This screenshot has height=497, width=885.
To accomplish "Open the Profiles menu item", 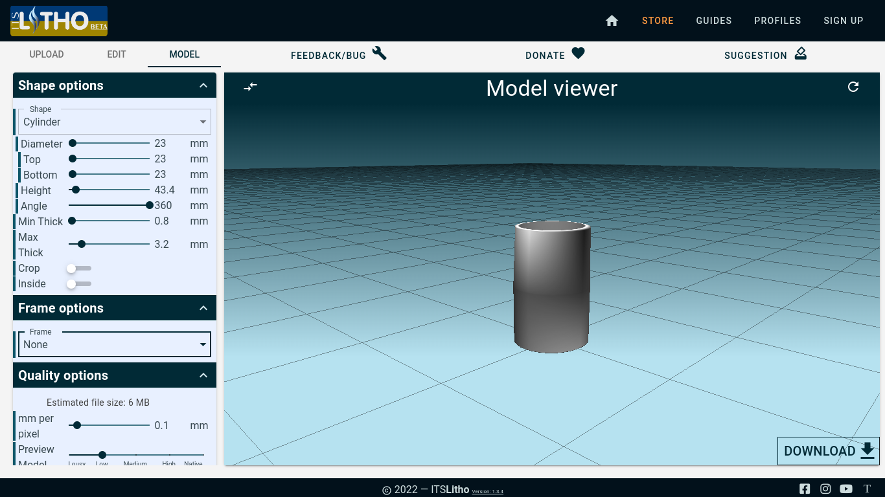I will (x=777, y=21).
